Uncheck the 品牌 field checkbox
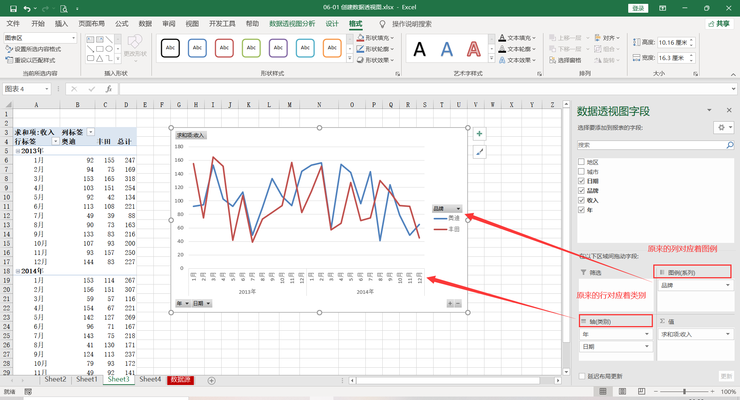The image size is (740, 400). (x=581, y=191)
